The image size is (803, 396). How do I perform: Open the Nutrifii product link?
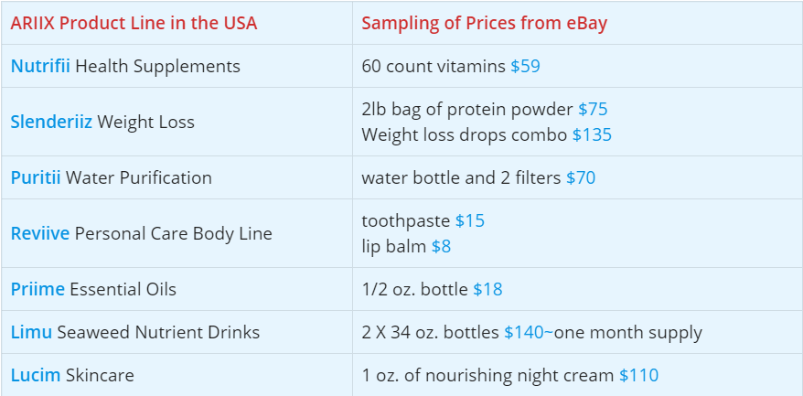[40, 66]
